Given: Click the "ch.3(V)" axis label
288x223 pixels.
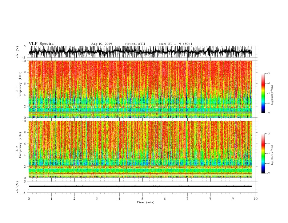Looking at the screenshot, I should (17, 187).
